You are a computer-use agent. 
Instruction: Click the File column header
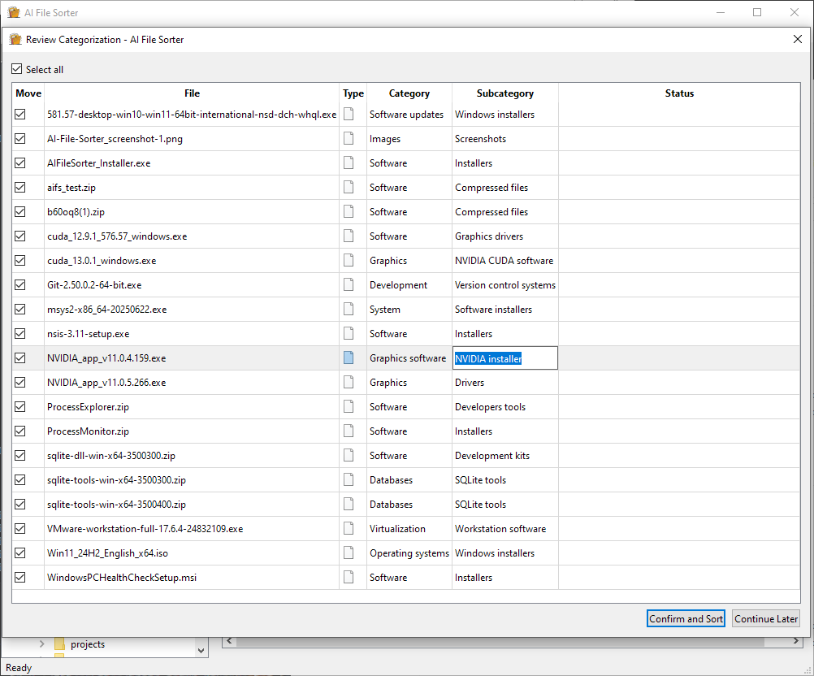click(x=192, y=93)
